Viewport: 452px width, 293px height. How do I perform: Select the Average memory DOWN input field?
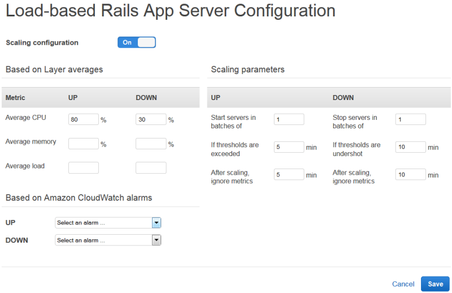coord(151,144)
